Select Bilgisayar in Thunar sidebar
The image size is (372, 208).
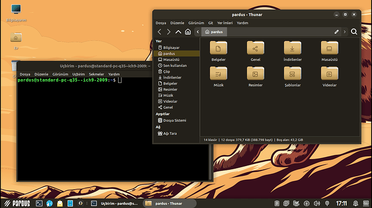[x=176, y=47]
